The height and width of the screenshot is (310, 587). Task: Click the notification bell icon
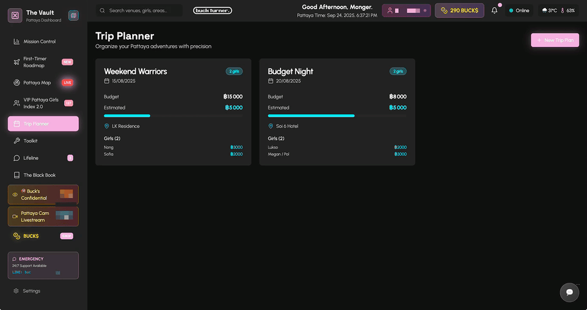coord(494,10)
